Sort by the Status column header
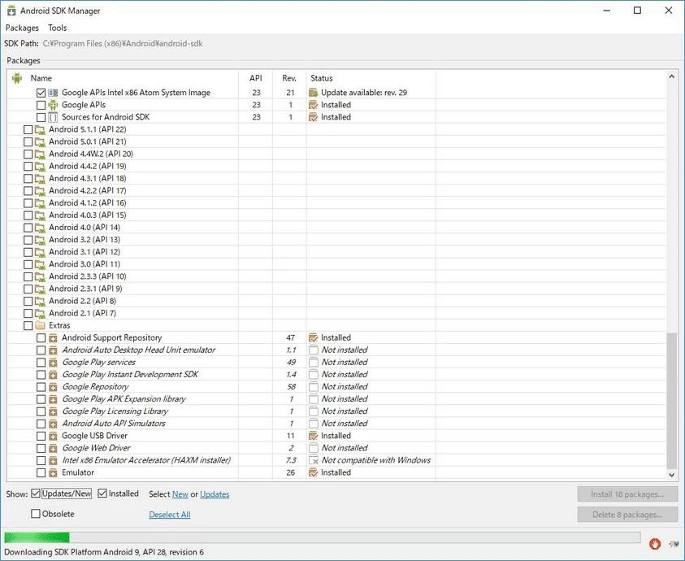The width and height of the screenshot is (685, 561). coord(371,78)
